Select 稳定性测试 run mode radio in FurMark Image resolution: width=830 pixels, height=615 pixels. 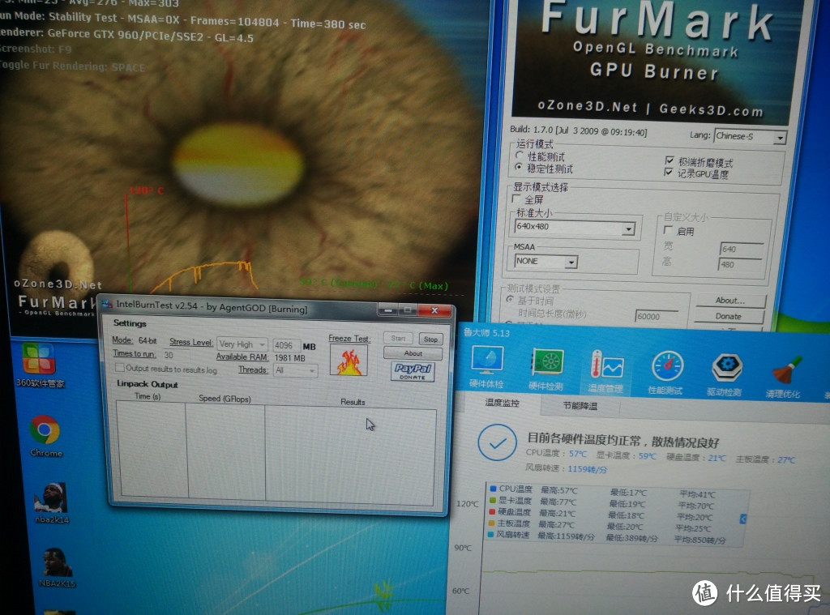click(x=519, y=167)
